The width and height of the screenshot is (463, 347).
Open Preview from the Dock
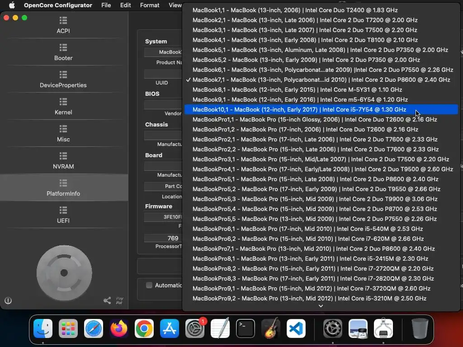[x=358, y=328]
